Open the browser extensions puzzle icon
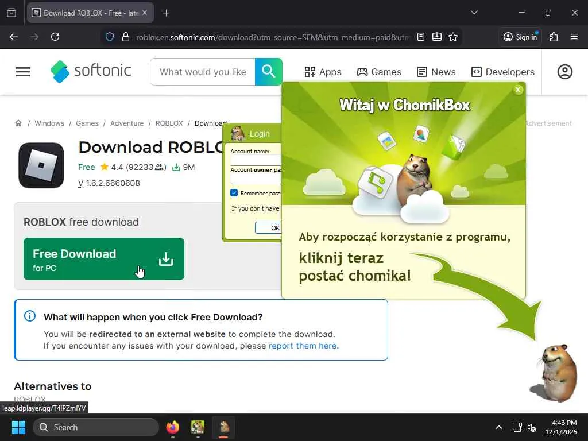 [554, 37]
